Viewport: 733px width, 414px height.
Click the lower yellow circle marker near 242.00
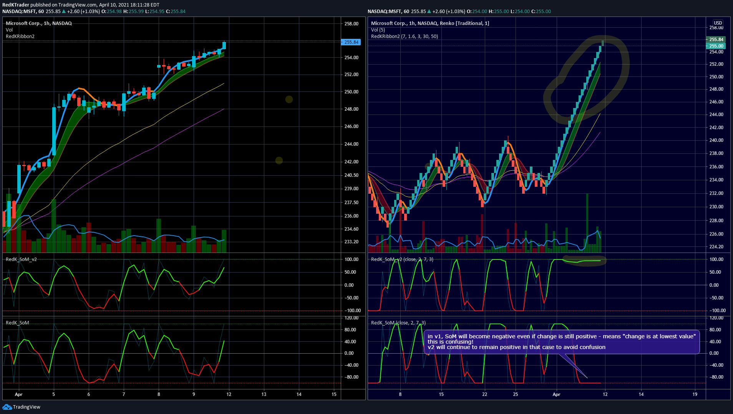pyautogui.click(x=279, y=160)
